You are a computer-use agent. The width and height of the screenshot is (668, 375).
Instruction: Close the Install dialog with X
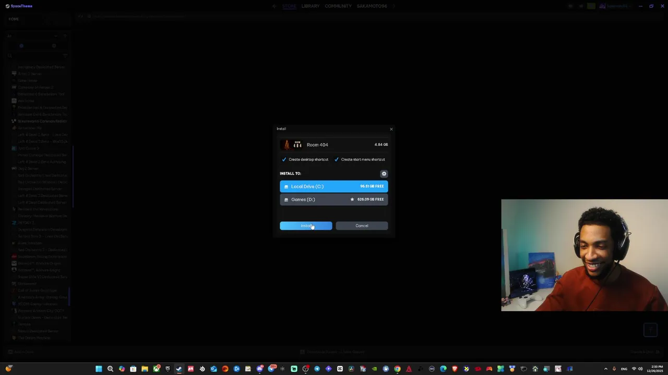point(391,129)
